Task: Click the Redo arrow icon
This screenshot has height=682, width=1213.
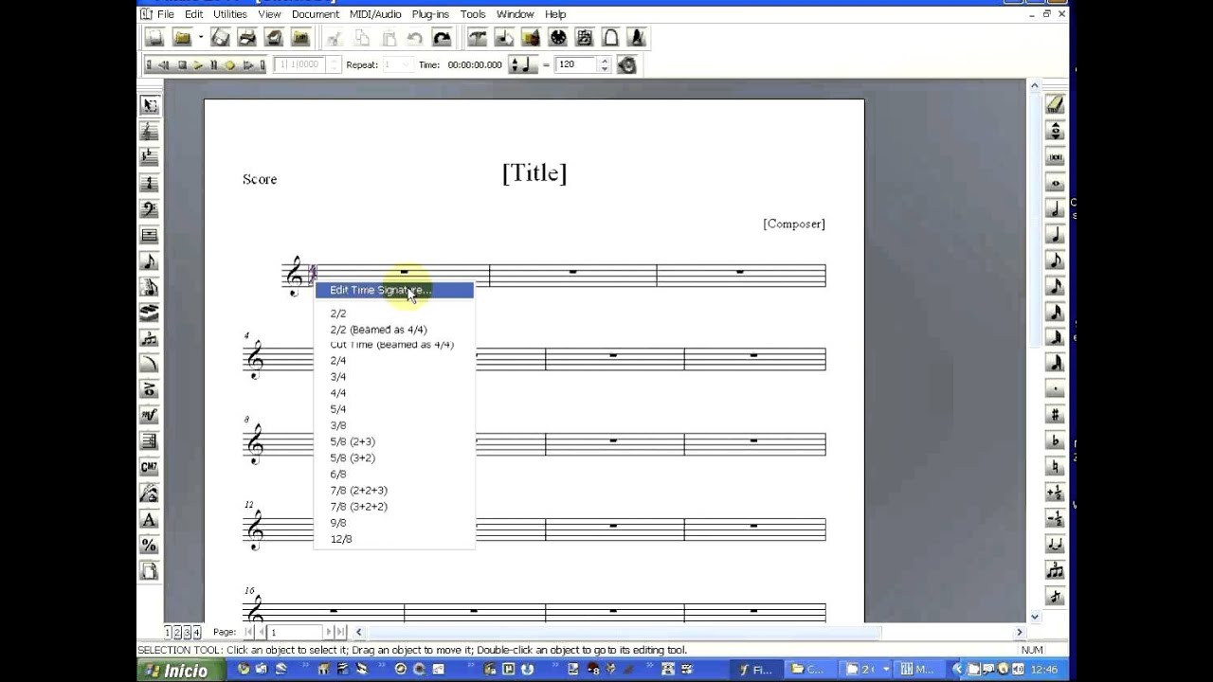Action: pos(442,38)
